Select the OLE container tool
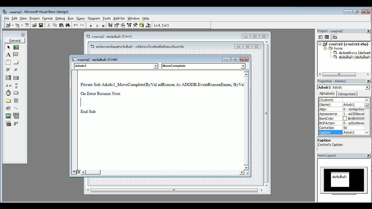This screenshot has height=209, width=372. click(x=8, y=124)
